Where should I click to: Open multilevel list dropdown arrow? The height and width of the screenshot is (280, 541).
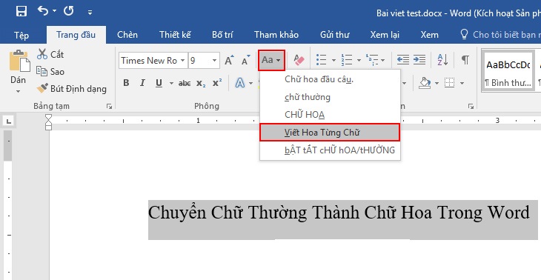[383, 60]
